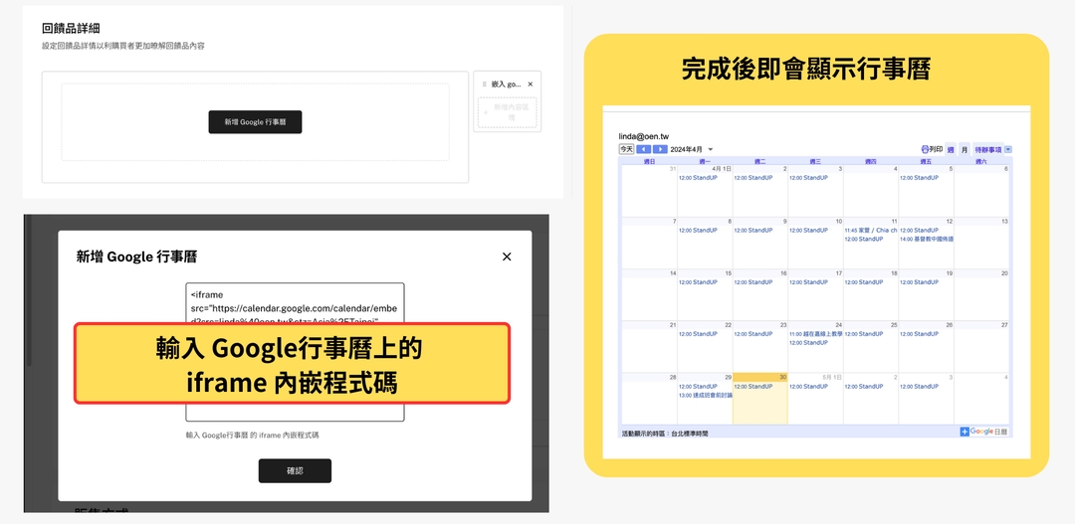This screenshot has height=524, width=1075.
Task: Click the plus icon in 新增內容區塊
Action: click(x=486, y=111)
